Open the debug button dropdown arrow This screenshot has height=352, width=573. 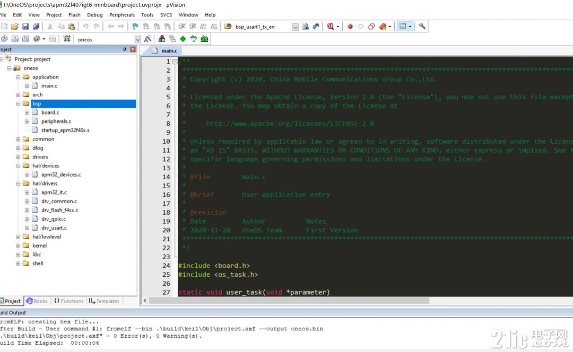(x=337, y=27)
